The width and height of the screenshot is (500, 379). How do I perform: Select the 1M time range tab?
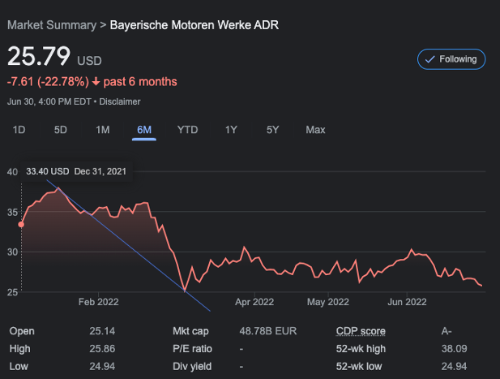point(103,130)
